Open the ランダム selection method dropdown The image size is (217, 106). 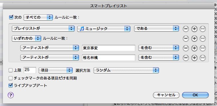[x=126, y=70]
